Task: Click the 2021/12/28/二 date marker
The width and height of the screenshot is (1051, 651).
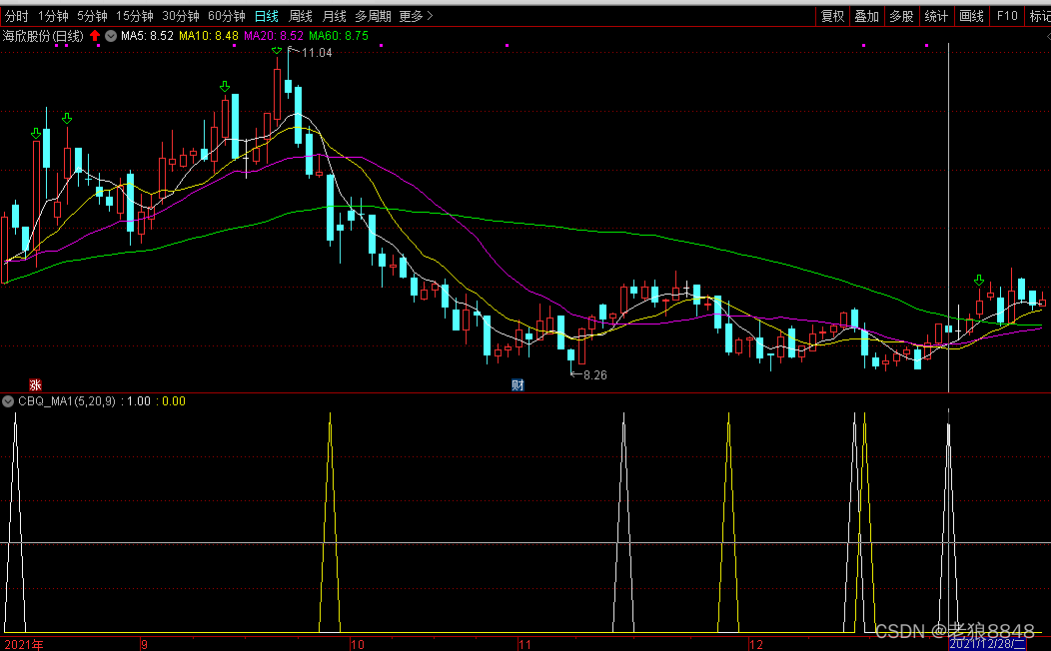Action: (x=987, y=644)
